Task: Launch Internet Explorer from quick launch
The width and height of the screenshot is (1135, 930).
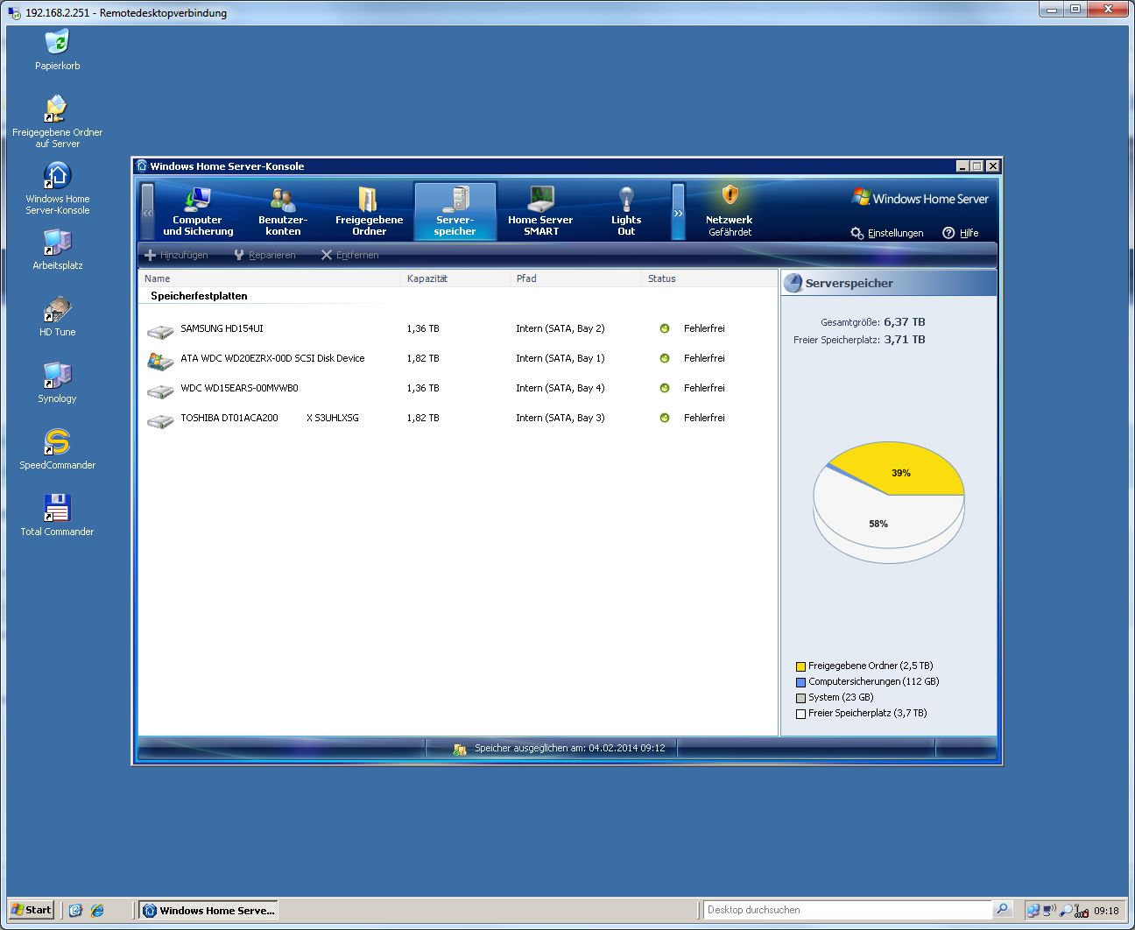Action: pyautogui.click(x=97, y=910)
